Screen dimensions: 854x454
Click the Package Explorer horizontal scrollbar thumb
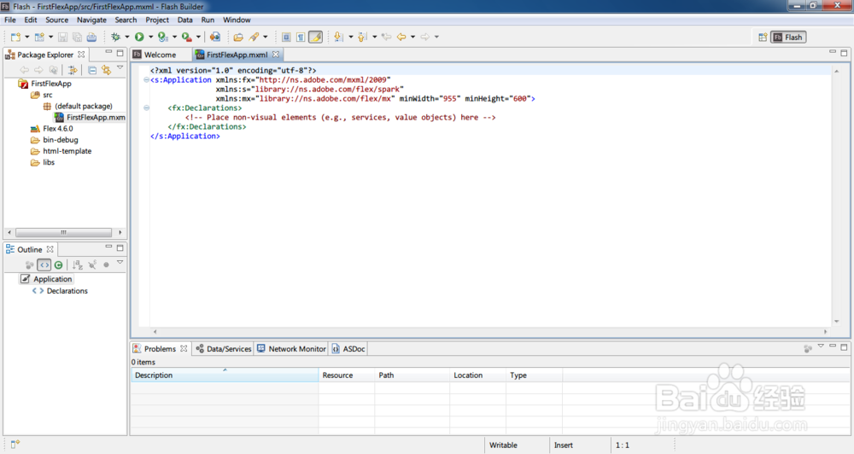pyautogui.click(x=63, y=232)
